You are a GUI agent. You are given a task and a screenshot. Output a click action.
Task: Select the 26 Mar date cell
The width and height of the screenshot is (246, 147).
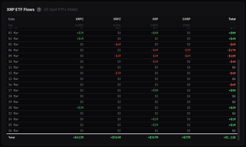(x=14, y=131)
